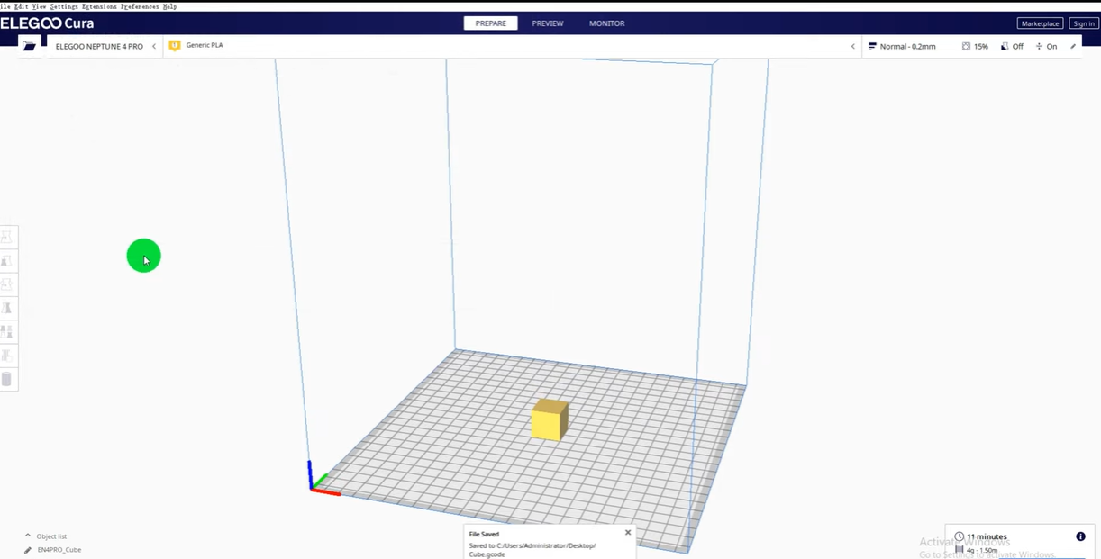Select the Mirror tool in left toolbar
1101x559 pixels.
(x=6, y=309)
